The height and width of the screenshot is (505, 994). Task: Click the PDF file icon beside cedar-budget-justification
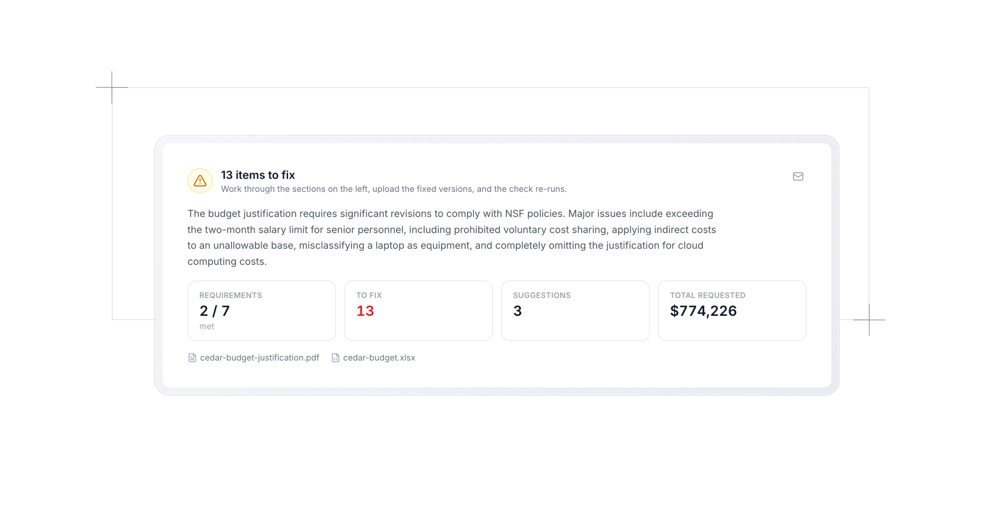(x=192, y=358)
